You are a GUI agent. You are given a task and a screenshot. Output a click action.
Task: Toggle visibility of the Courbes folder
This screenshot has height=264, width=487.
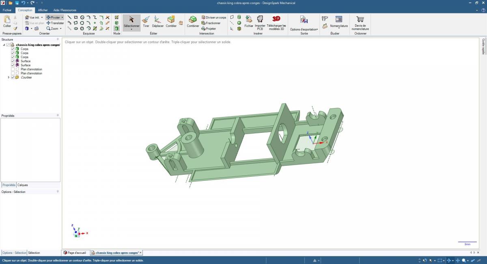click(13, 77)
